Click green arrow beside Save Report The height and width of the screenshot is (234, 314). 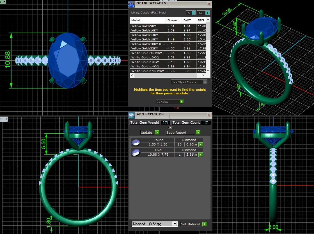point(198,133)
